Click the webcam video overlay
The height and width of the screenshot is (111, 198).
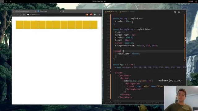point(181,98)
